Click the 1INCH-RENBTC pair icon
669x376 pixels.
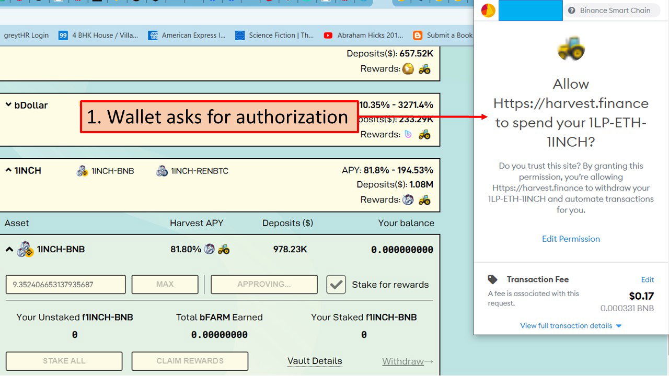pyautogui.click(x=162, y=171)
